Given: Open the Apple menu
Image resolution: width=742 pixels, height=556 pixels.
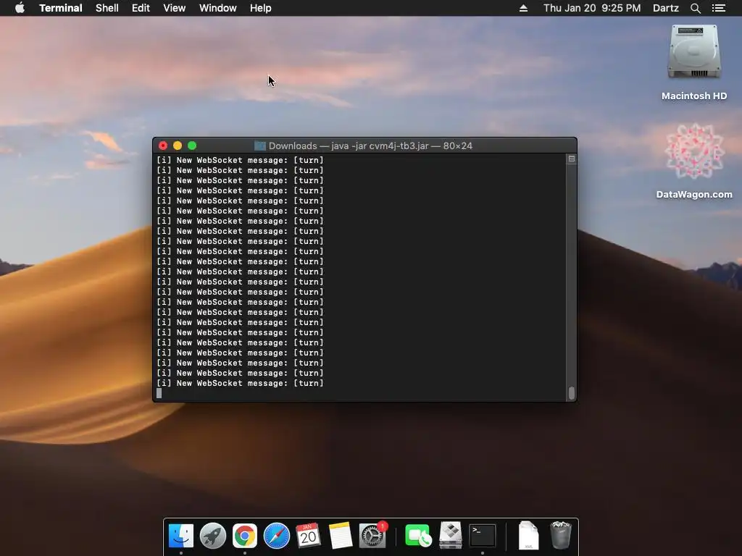Looking at the screenshot, I should coord(20,8).
